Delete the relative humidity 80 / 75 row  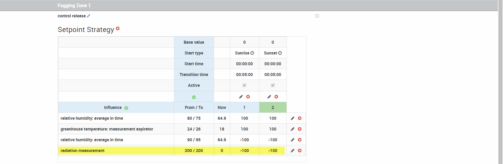click(300, 118)
